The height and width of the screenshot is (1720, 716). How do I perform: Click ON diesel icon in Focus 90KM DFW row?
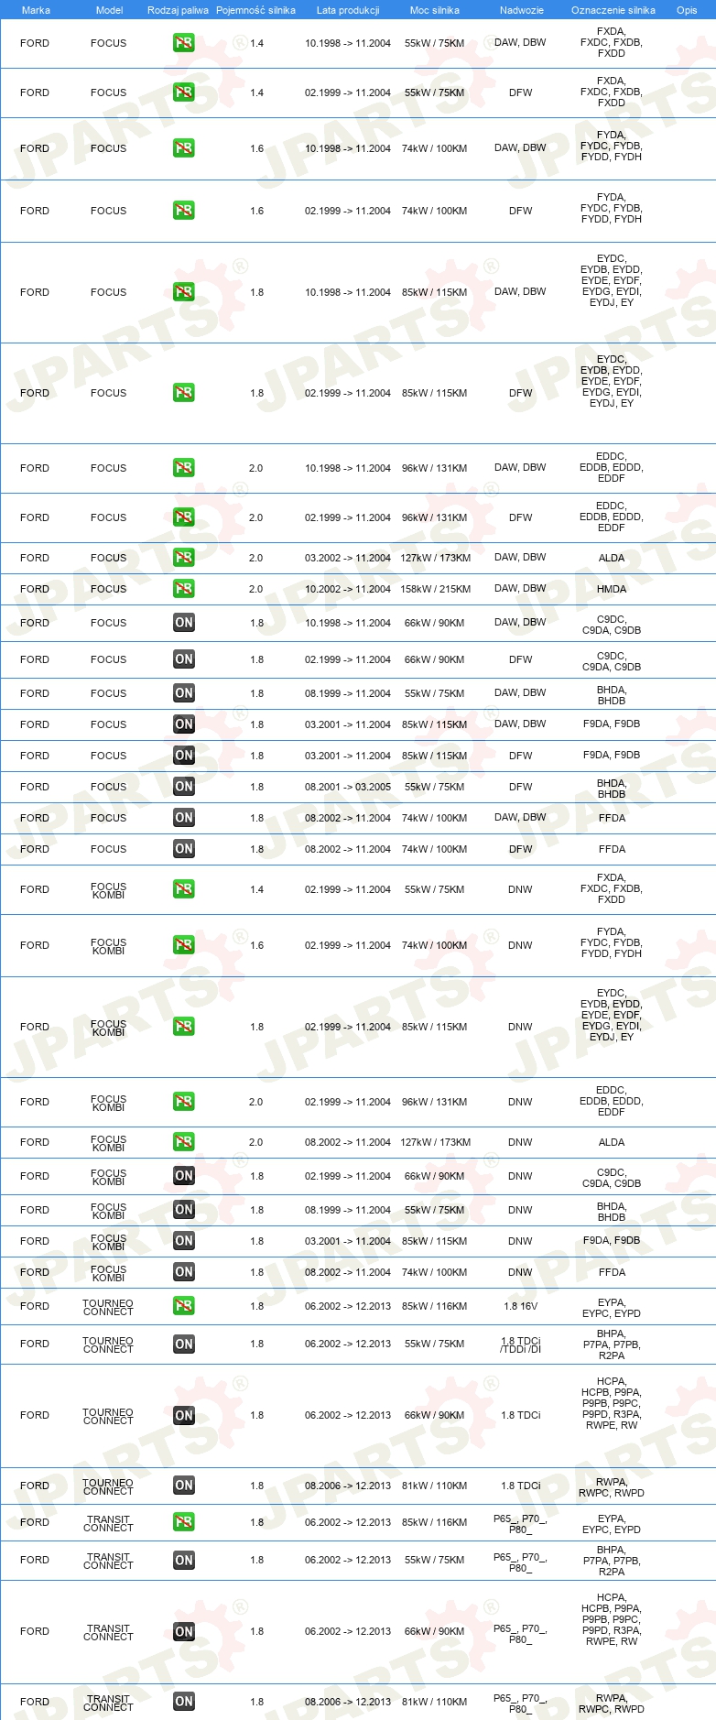pyautogui.click(x=184, y=659)
